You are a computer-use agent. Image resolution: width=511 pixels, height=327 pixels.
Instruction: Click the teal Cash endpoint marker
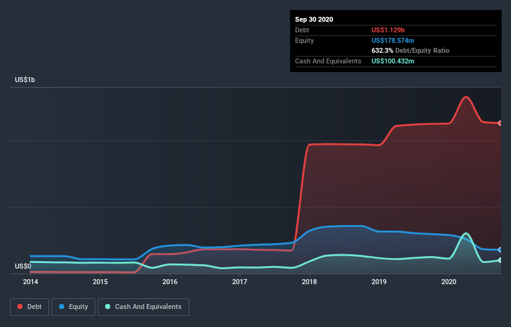pyautogui.click(x=500, y=260)
